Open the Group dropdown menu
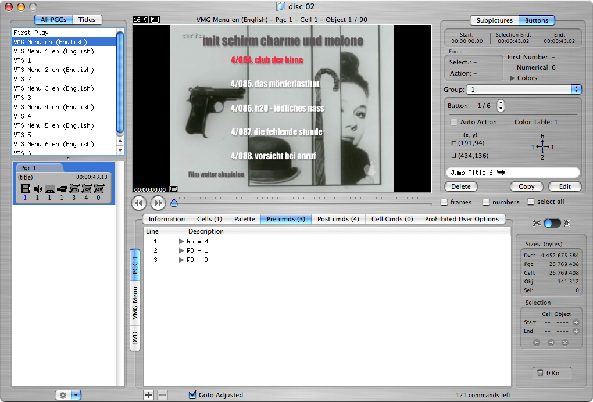The width and height of the screenshot is (593, 402). coord(524,89)
